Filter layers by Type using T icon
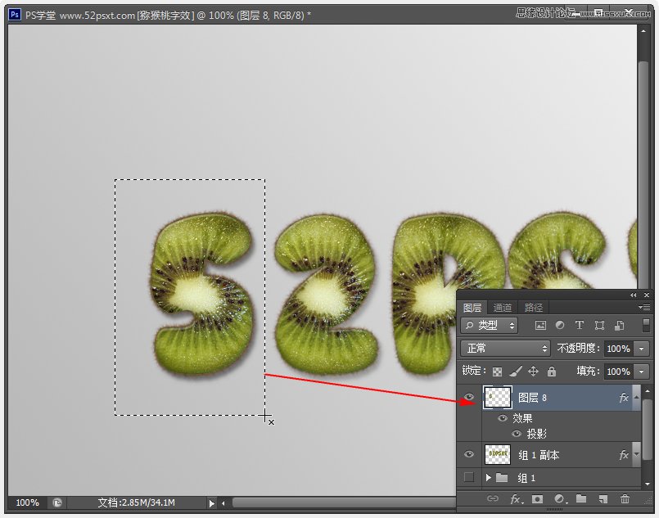Image resolution: width=659 pixels, height=518 pixels. coord(580,325)
